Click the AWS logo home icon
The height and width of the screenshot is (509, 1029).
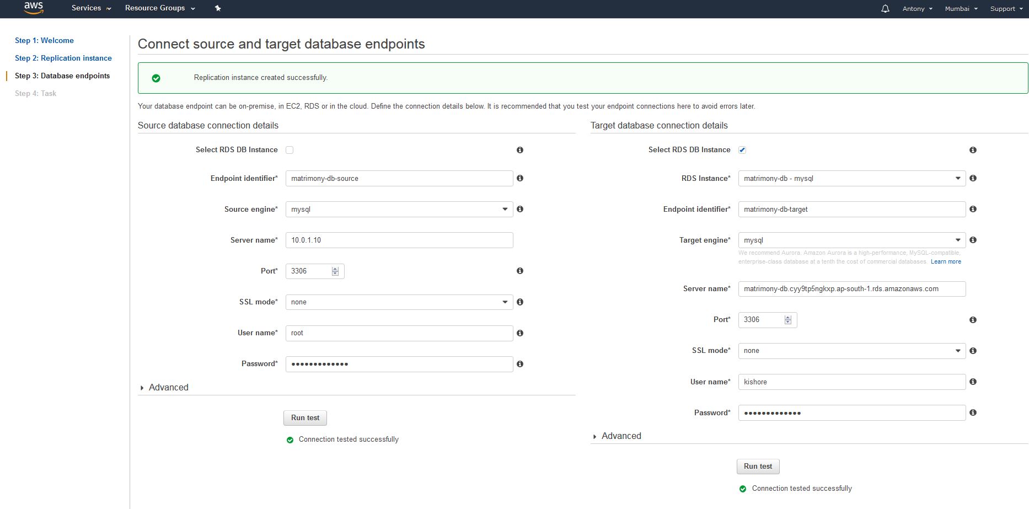(x=33, y=8)
